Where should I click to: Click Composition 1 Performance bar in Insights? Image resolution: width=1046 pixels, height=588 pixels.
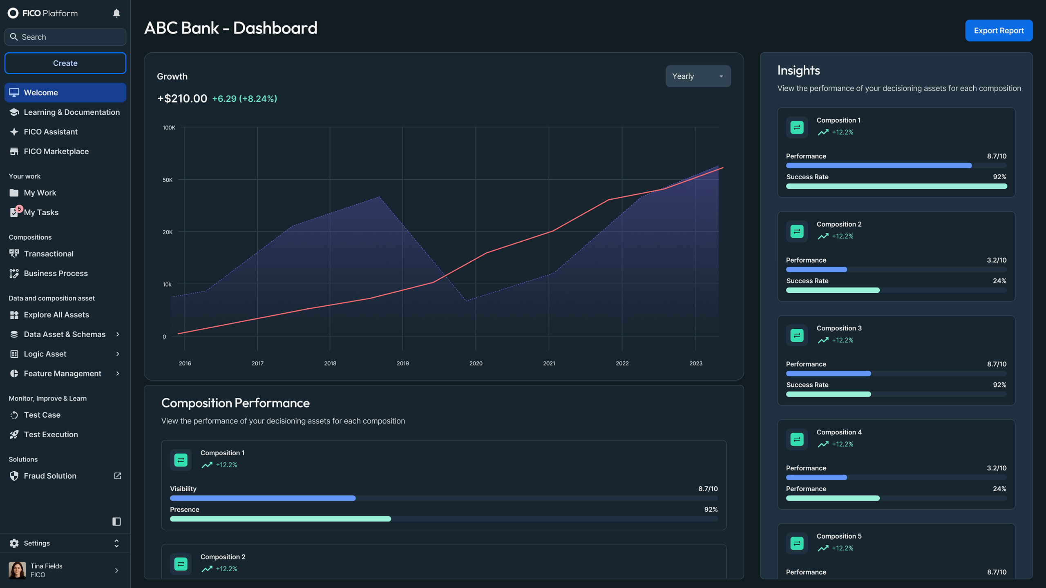coord(896,166)
